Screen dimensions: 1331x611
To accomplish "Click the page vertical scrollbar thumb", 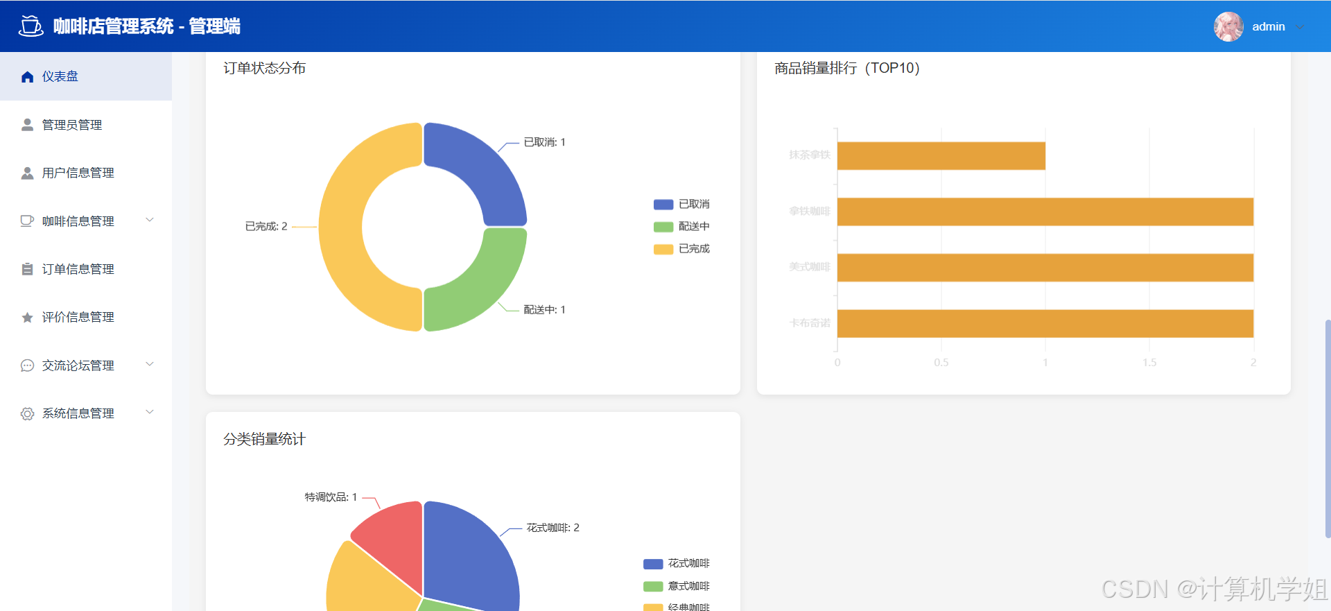I will pyautogui.click(x=1327, y=429).
